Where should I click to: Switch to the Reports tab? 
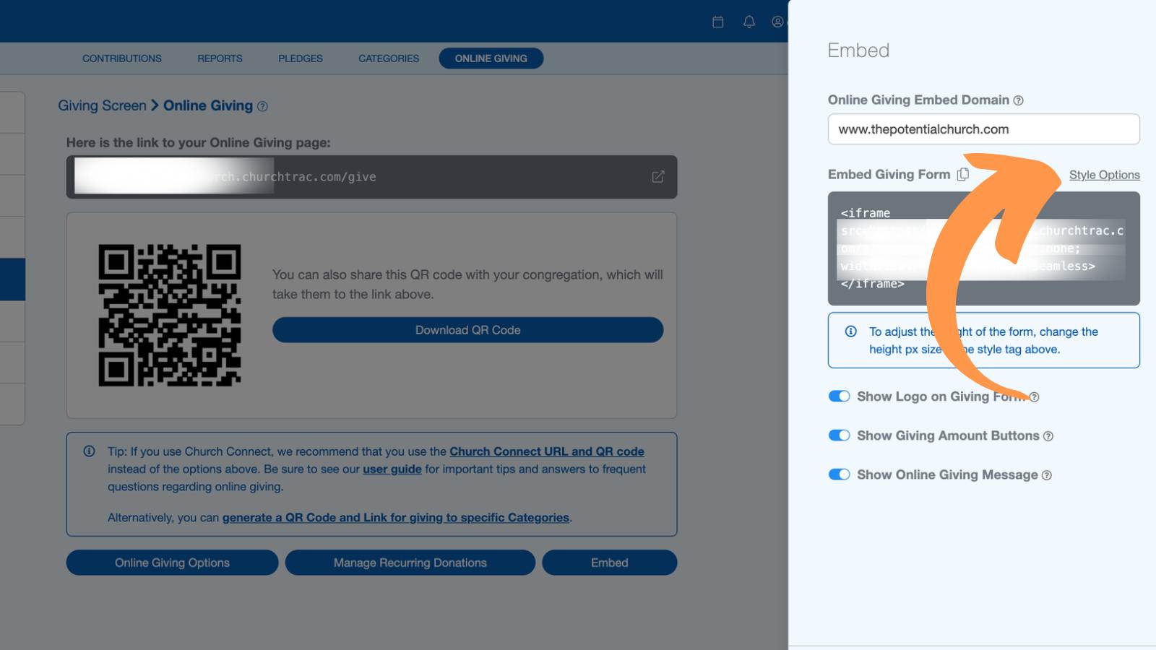point(220,58)
